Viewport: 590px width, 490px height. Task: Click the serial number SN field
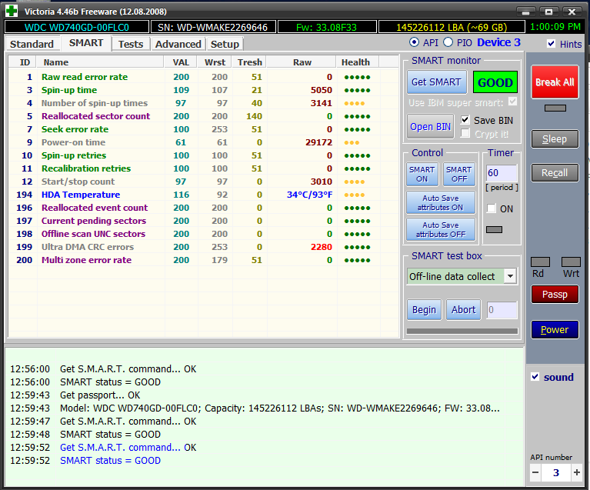click(x=213, y=27)
